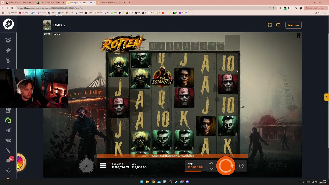This screenshot has height=185, width=329.
Task: Open the YOUTUBE bookmark
Action: (x=24, y=13)
